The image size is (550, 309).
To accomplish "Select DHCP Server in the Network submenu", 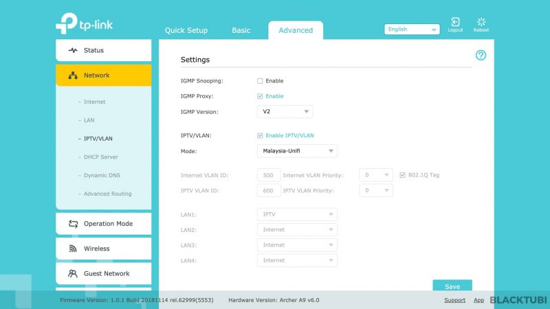I will [x=100, y=157].
